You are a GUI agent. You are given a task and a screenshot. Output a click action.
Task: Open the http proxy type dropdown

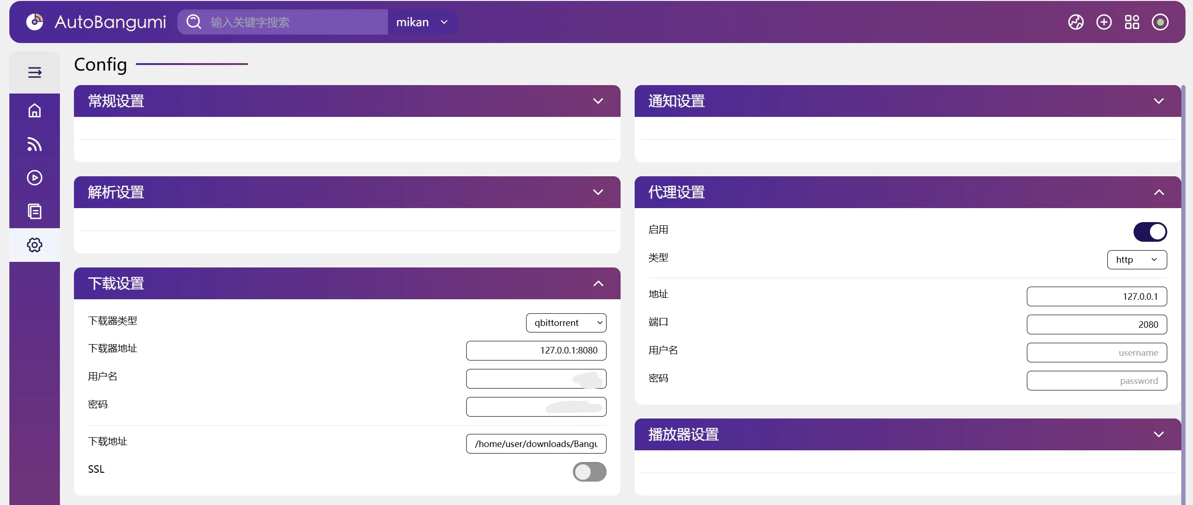coord(1137,260)
